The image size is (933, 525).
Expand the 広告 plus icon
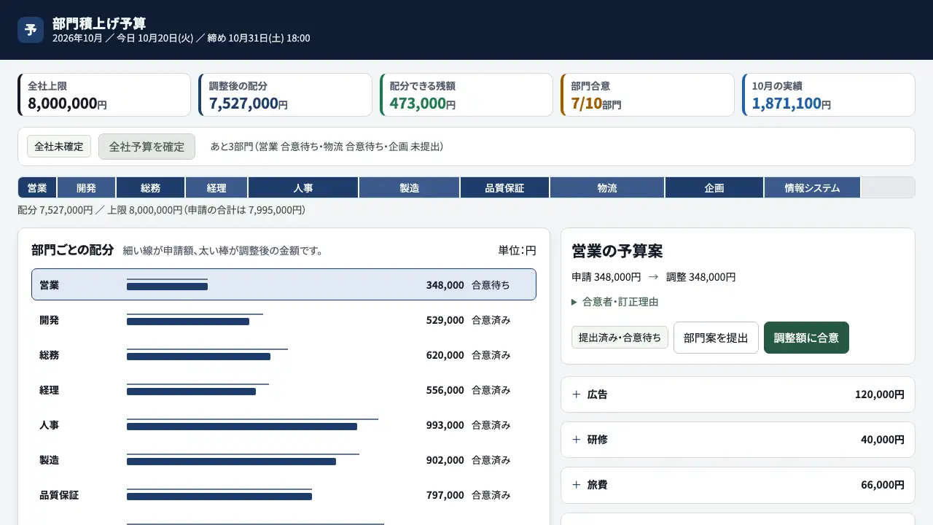click(577, 394)
